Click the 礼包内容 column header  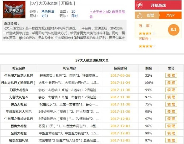(69, 68)
